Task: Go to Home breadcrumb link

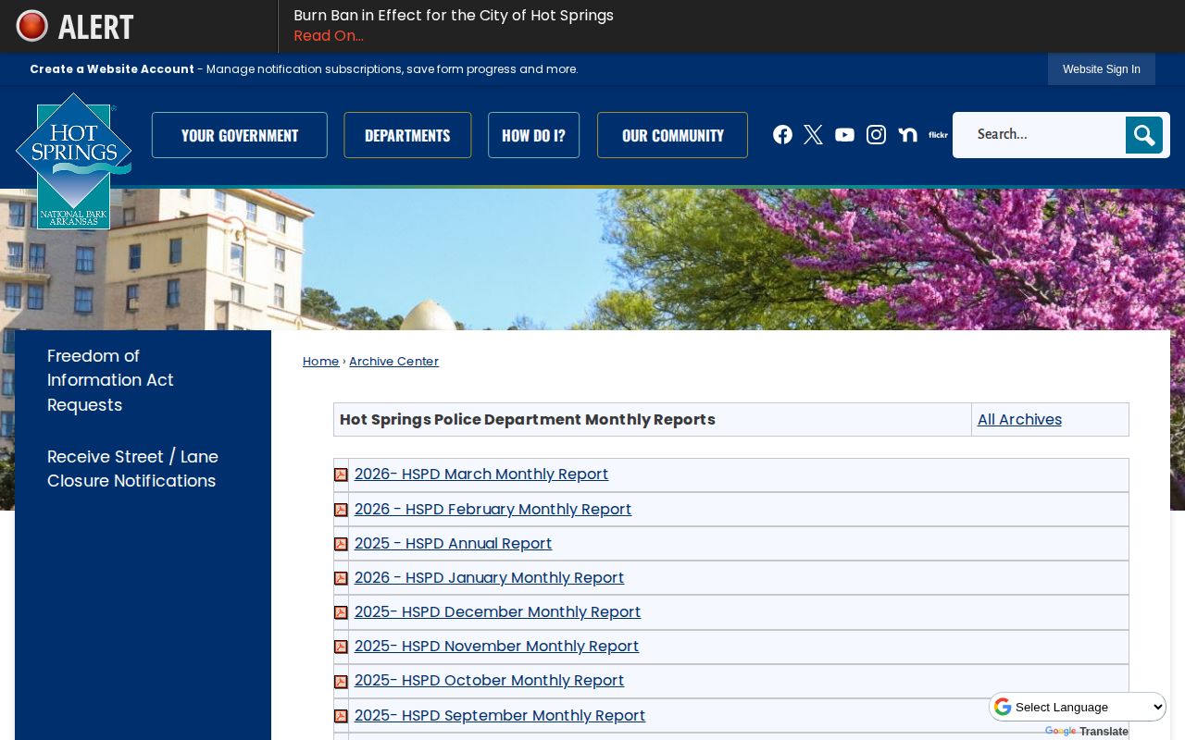Action: (320, 362)
